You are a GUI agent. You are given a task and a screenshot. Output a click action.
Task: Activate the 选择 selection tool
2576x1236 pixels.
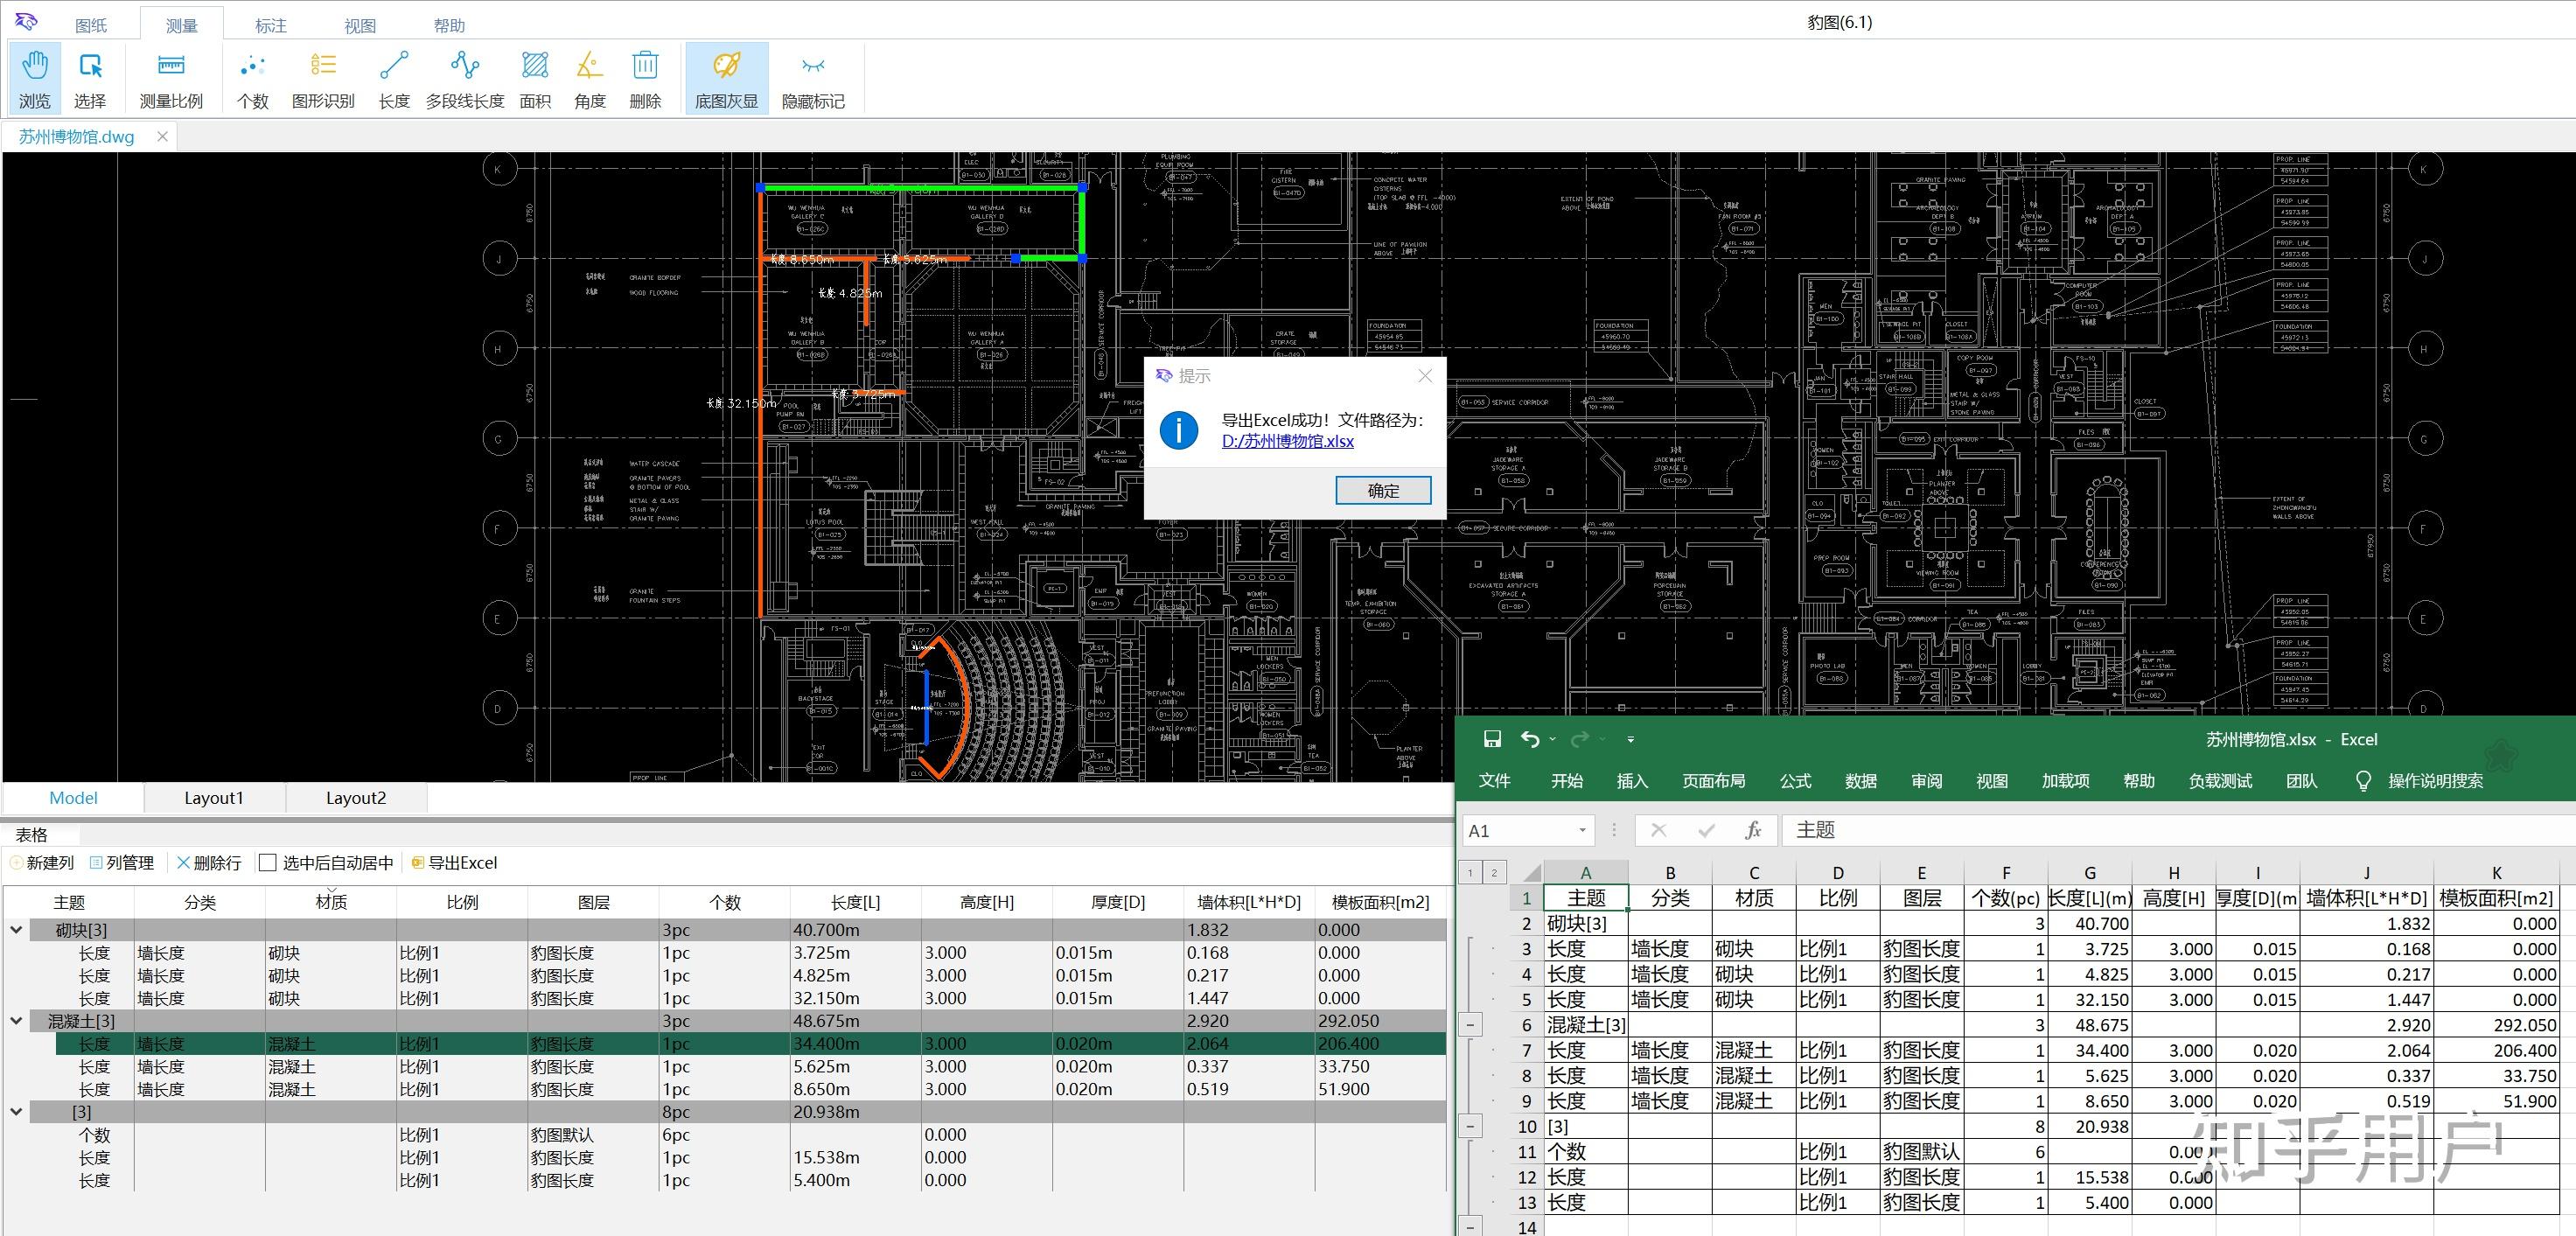[90, 78]
